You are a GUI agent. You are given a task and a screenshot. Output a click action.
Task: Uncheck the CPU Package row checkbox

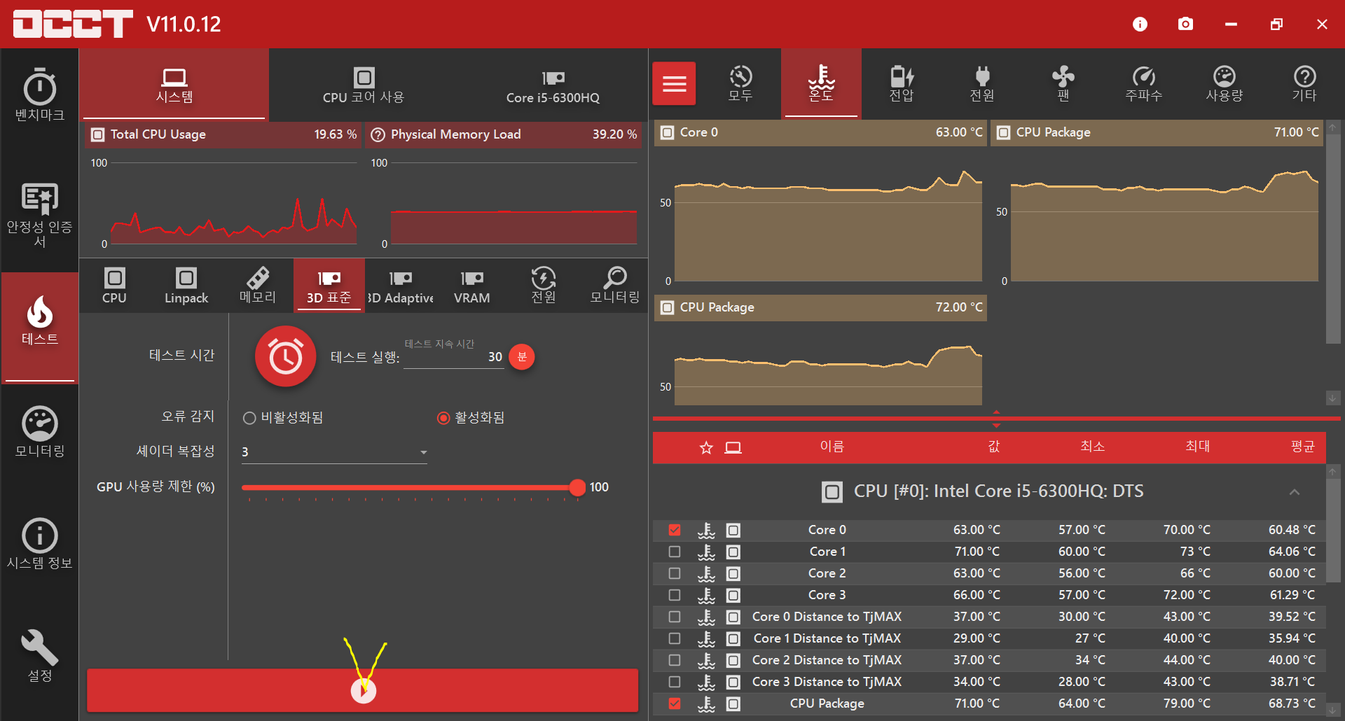[675, 703]
